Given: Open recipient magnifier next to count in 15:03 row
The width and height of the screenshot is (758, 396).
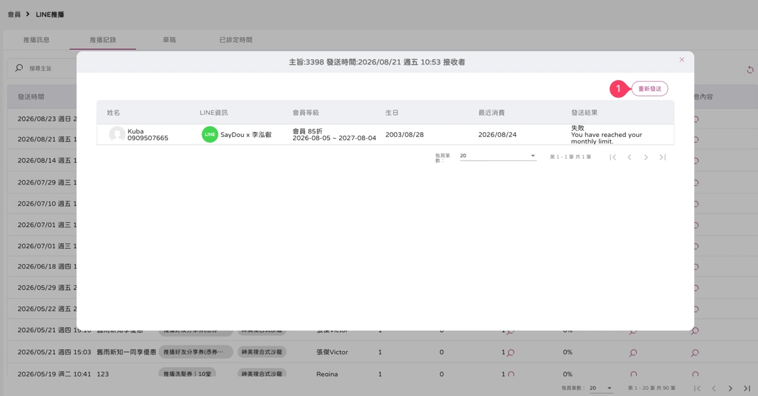Looking at the screenshot, I should pyautogui.click(x=510, y=352).
